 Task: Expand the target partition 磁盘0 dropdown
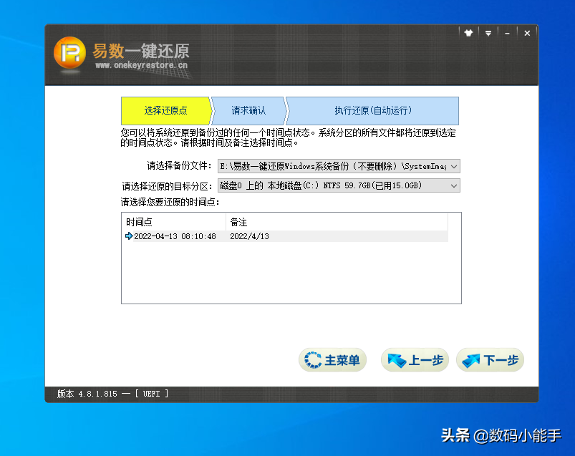pyautogui.click(x=453, y=186)
